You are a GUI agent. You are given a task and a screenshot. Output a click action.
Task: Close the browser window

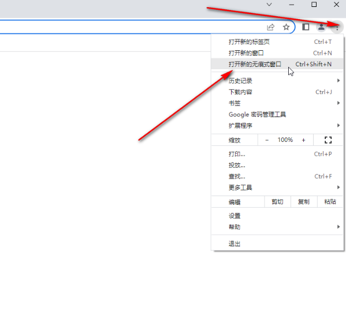(336, 5)
